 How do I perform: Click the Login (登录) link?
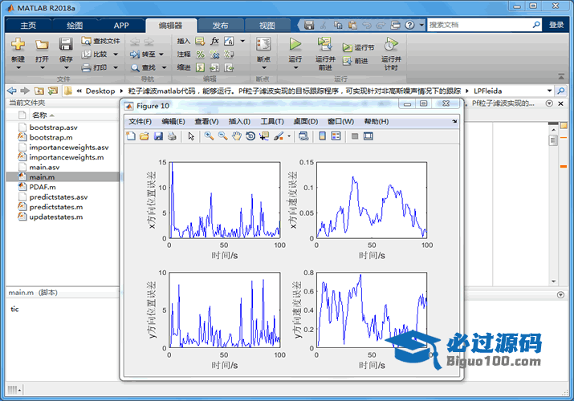coord(556,25)
